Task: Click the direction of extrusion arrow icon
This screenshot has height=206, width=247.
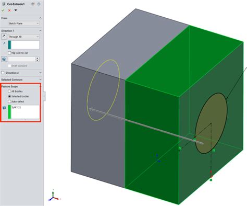Action: coord(4,43)
